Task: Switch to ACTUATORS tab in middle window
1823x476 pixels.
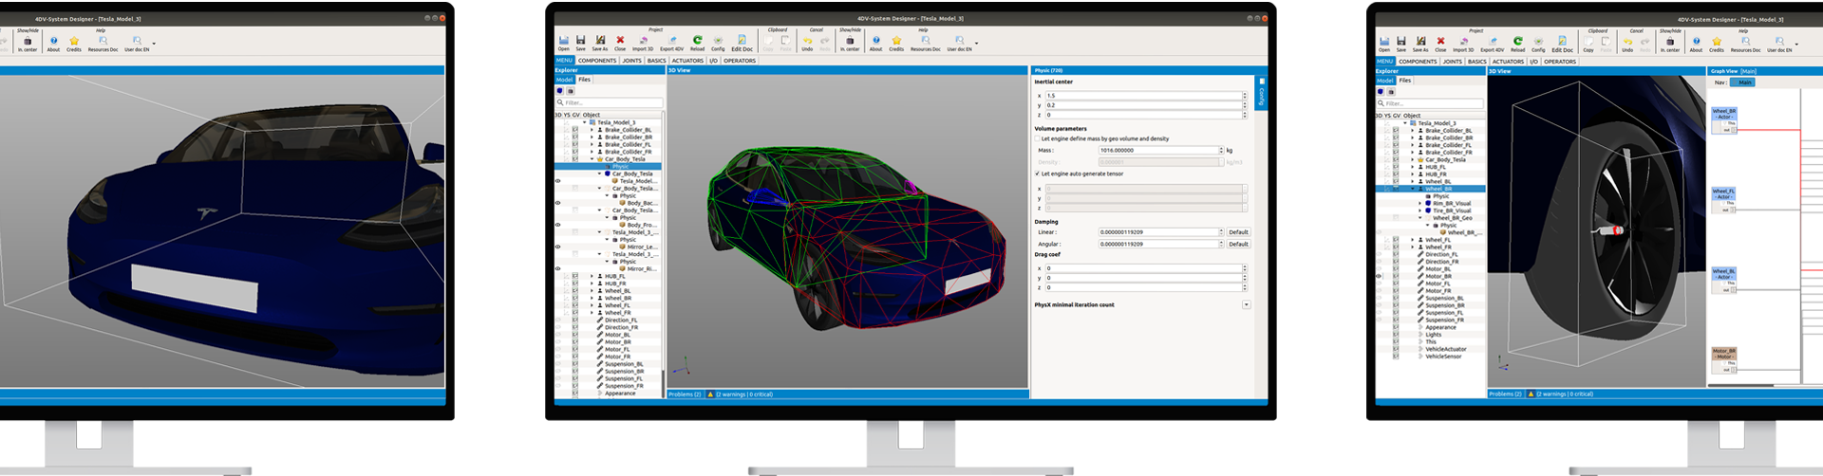Action: click(x=687, y=61)
